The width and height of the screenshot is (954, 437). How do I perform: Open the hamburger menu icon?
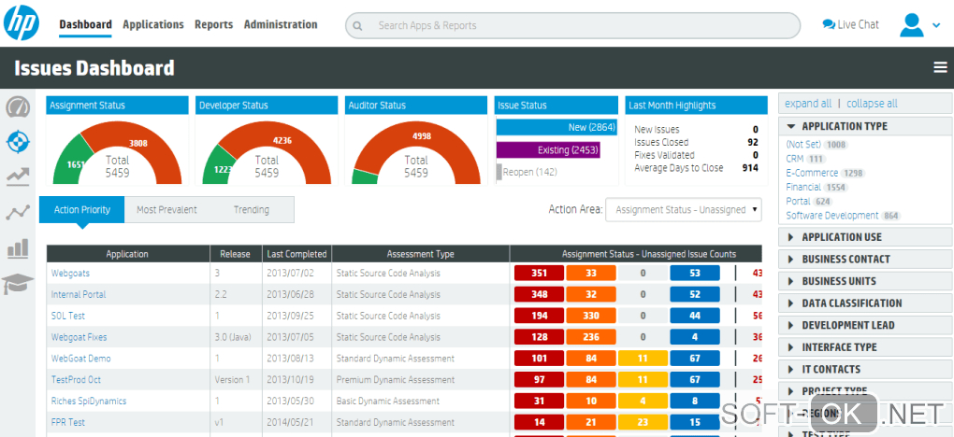pyautogui.click(x=941, y=67)
